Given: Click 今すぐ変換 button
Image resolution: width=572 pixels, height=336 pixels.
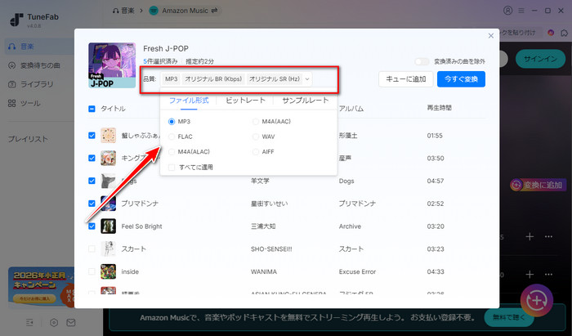Looking at the screenshot, I should point(461,79).
